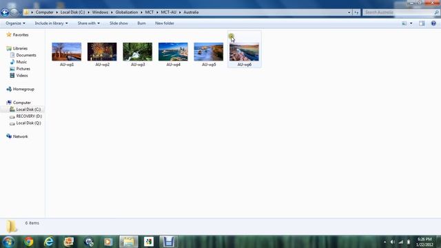Screen dimensions: 441x248
Task: Click the volume speaker tray icon
Action: tap(393, 242)
